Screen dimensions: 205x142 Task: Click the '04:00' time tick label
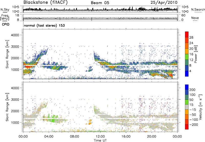click(49, 137)
